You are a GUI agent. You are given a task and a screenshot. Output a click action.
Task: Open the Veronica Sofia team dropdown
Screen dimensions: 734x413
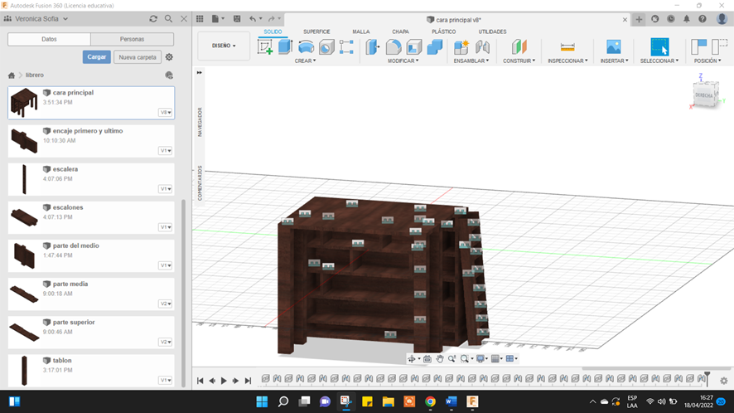tap(41, 19)
